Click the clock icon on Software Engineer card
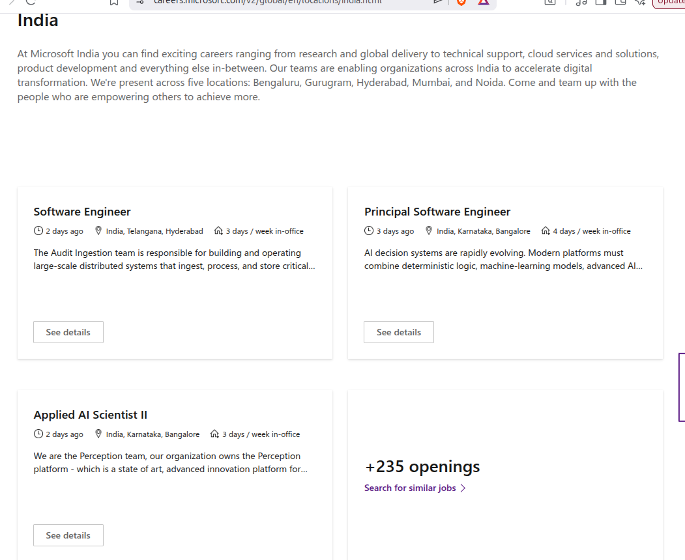The height and width of the screenshot is (560, 685). [38, 231]
